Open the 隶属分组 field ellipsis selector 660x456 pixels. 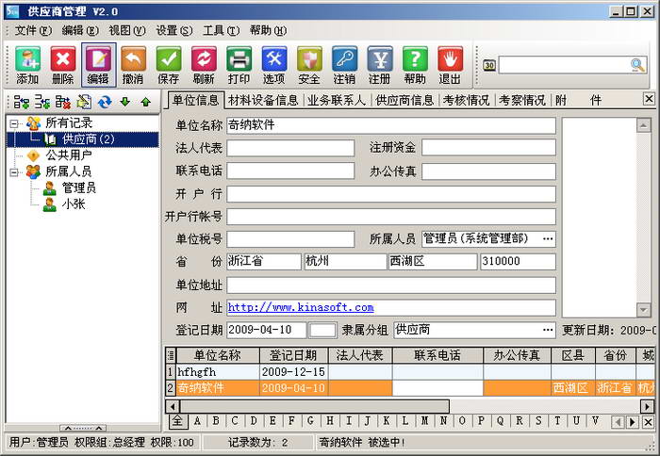point(548,330)
